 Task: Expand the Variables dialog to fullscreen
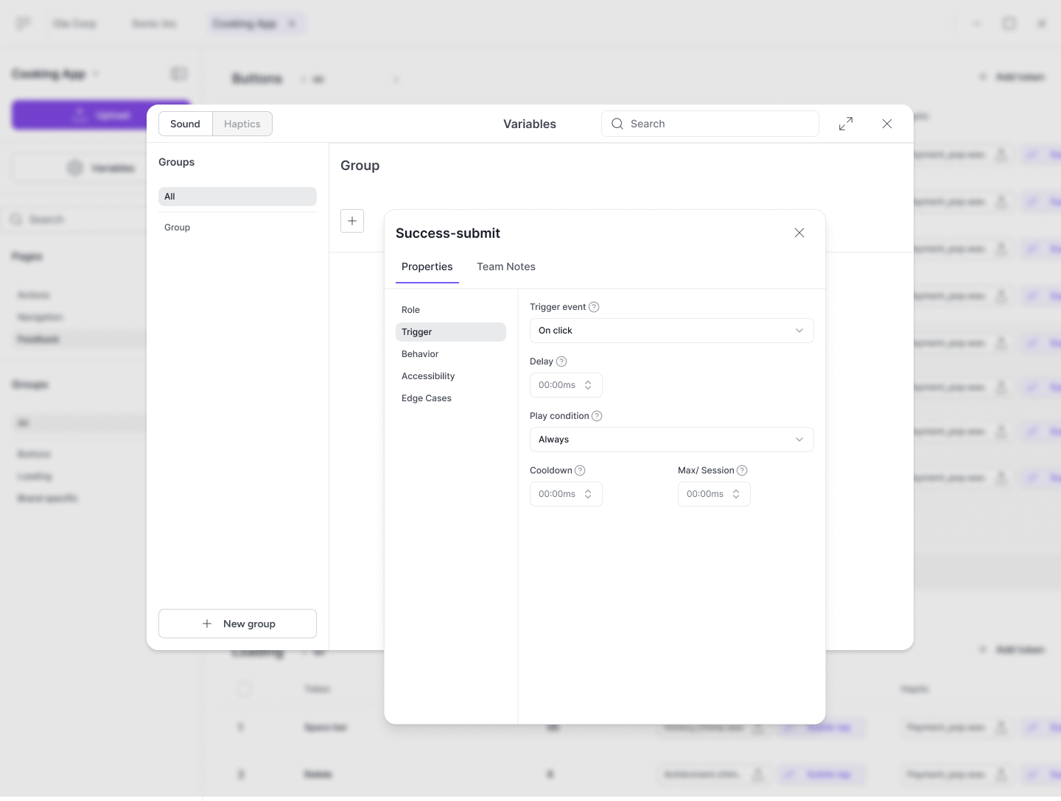[x=846, y=124]
